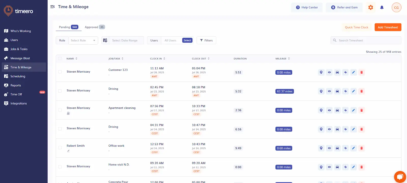Delete the Apartment cleaning entry

point(361,110)
